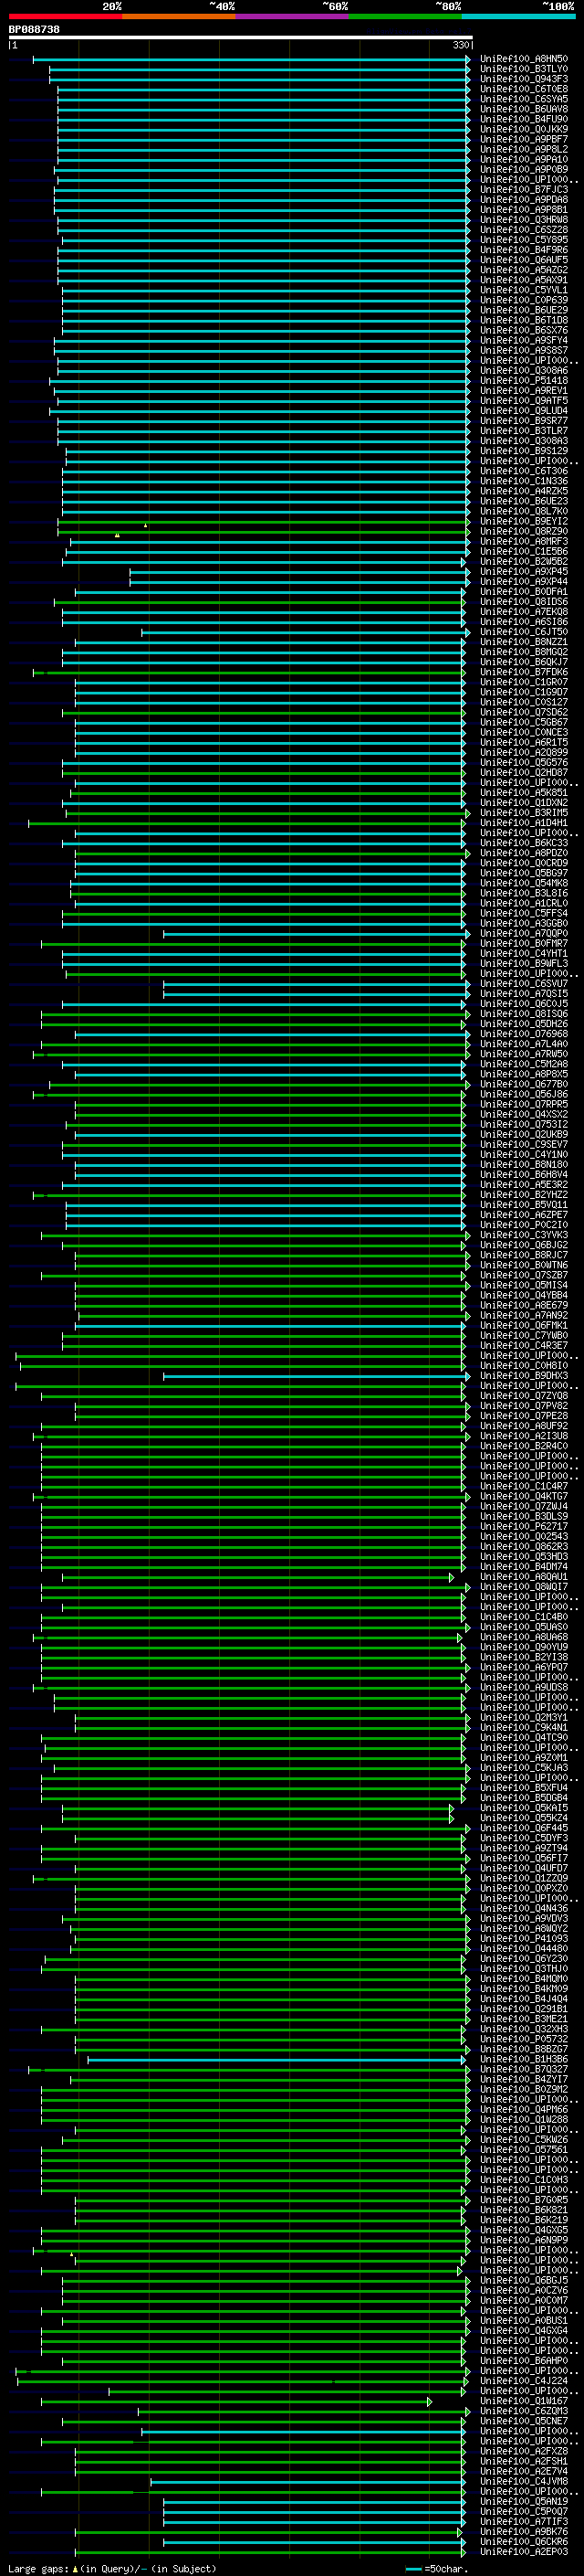Select the UniRef100_B4FU90 label
Screen dimensions: 584x2576
(524, 119)
